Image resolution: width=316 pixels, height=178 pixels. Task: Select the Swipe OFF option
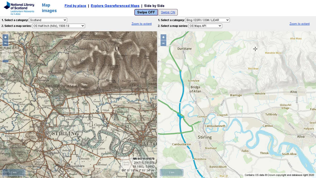pyautogui.click(x=146, y=12)
